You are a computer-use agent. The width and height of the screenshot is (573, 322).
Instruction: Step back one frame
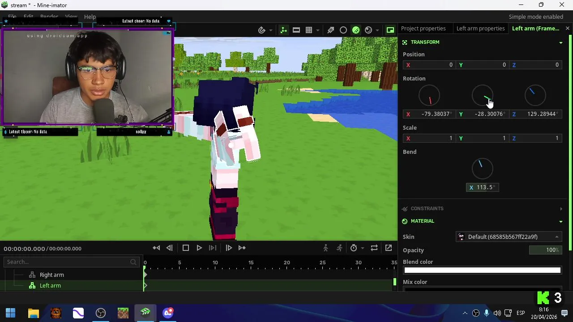tap(169, 248)
